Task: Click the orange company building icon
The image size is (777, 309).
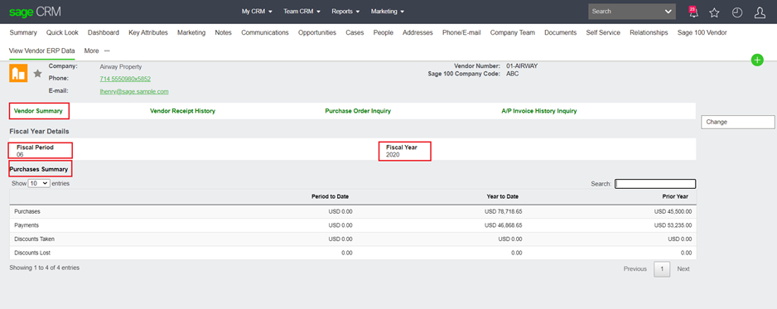Action: [18, 73]
